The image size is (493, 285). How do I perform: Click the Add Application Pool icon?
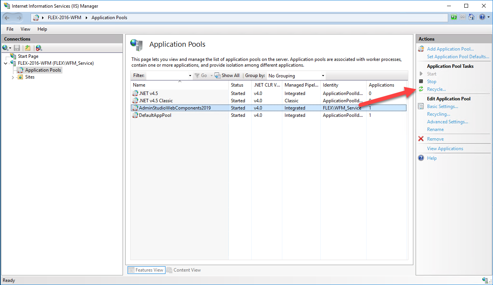421,49
